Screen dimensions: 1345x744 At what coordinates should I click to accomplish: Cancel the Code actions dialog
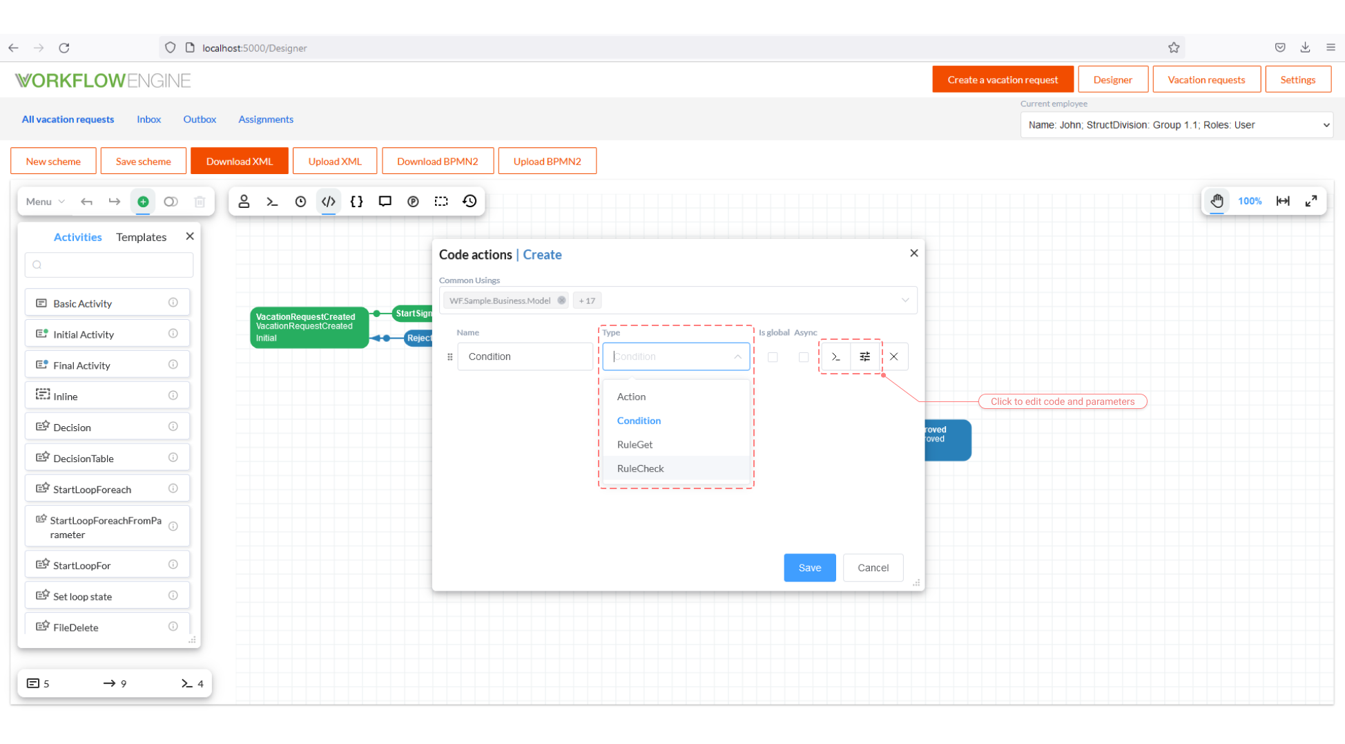[873, 568]
